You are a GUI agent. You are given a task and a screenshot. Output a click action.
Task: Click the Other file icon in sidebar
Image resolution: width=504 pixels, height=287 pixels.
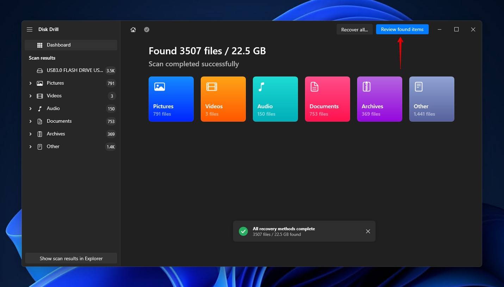click(x=40, y=147)
